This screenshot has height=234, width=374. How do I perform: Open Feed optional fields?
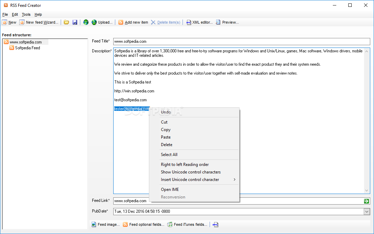(x=143, y=224)
